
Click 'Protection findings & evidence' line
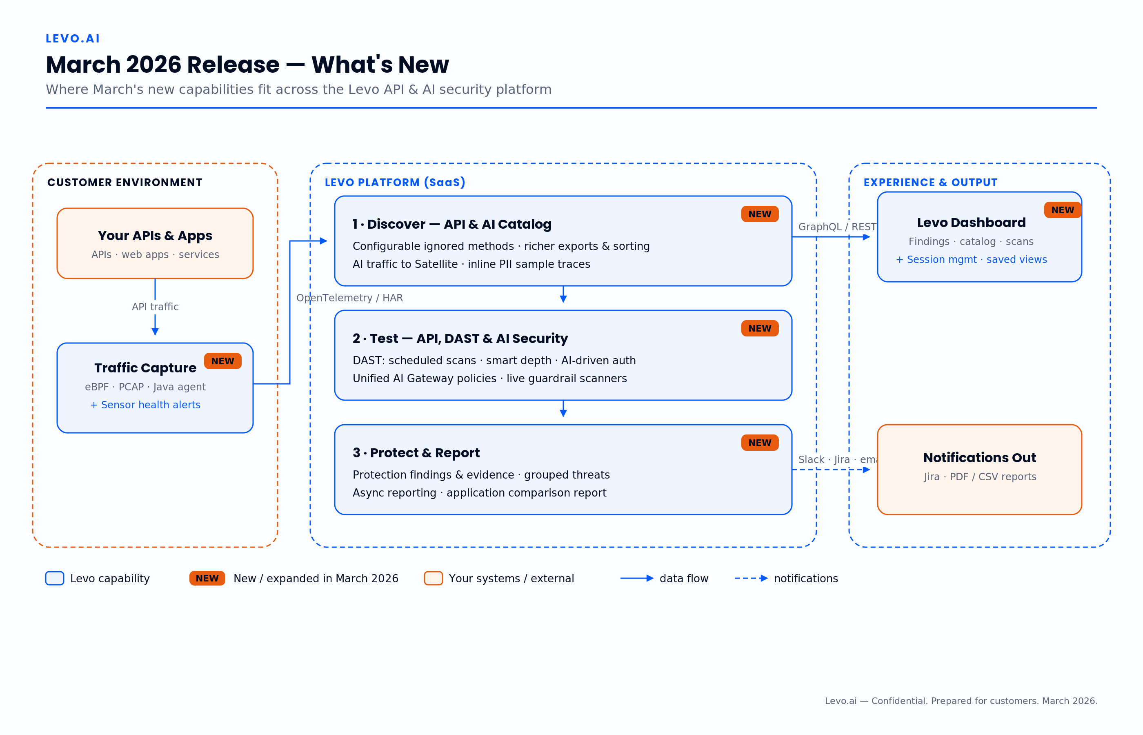pyautogui.click(x=481, y=475)
